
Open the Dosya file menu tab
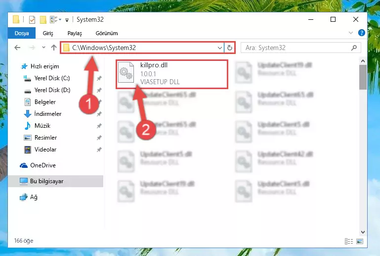[22, 33]
